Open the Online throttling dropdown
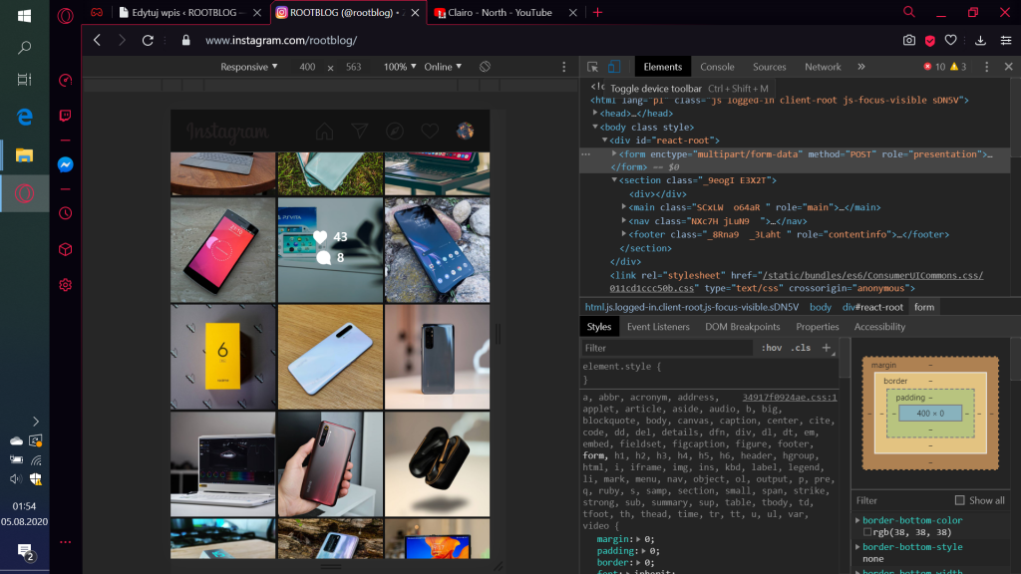 (x=443, y=67)
